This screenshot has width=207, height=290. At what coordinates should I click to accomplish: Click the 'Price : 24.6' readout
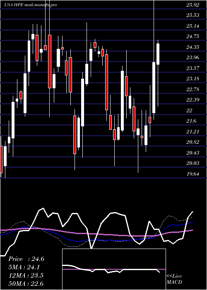coord(26,259)
